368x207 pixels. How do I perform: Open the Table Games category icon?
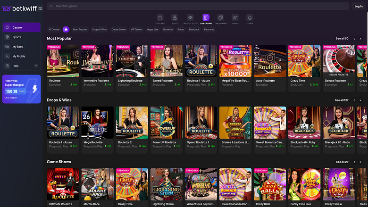[221, 17]
